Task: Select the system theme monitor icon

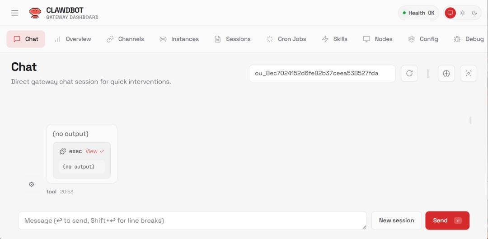Action: [450, 13]
